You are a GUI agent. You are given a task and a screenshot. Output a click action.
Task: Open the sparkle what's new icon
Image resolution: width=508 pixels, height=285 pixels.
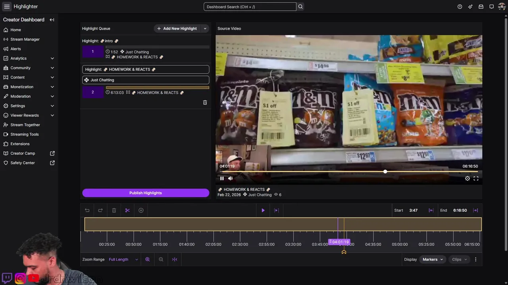[x=470, y=7]
